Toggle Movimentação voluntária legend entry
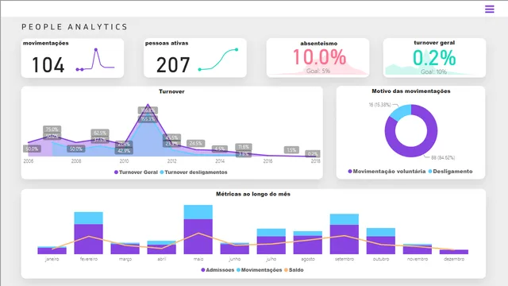This screenshot has width=508, height=286. (387, 172)
